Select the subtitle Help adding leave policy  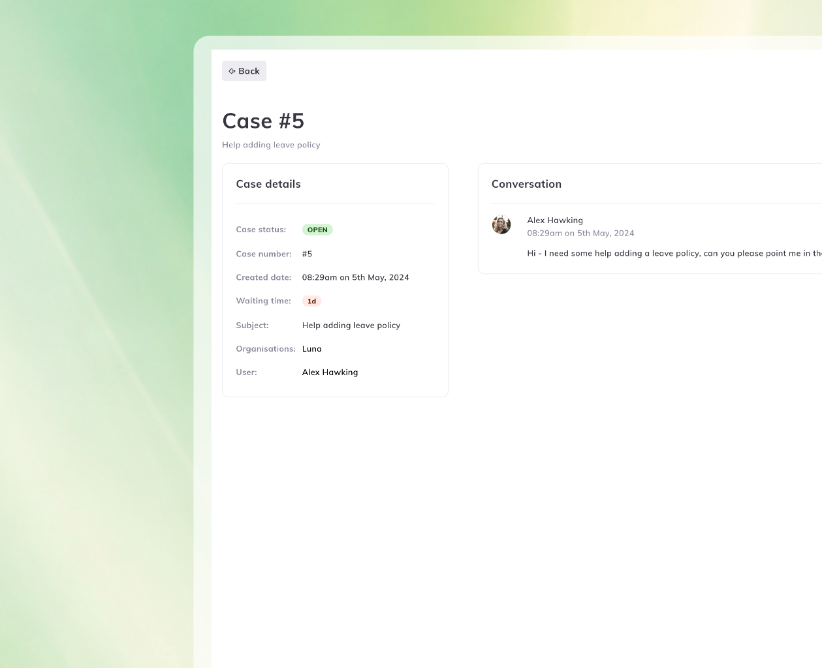coord(271,145)
